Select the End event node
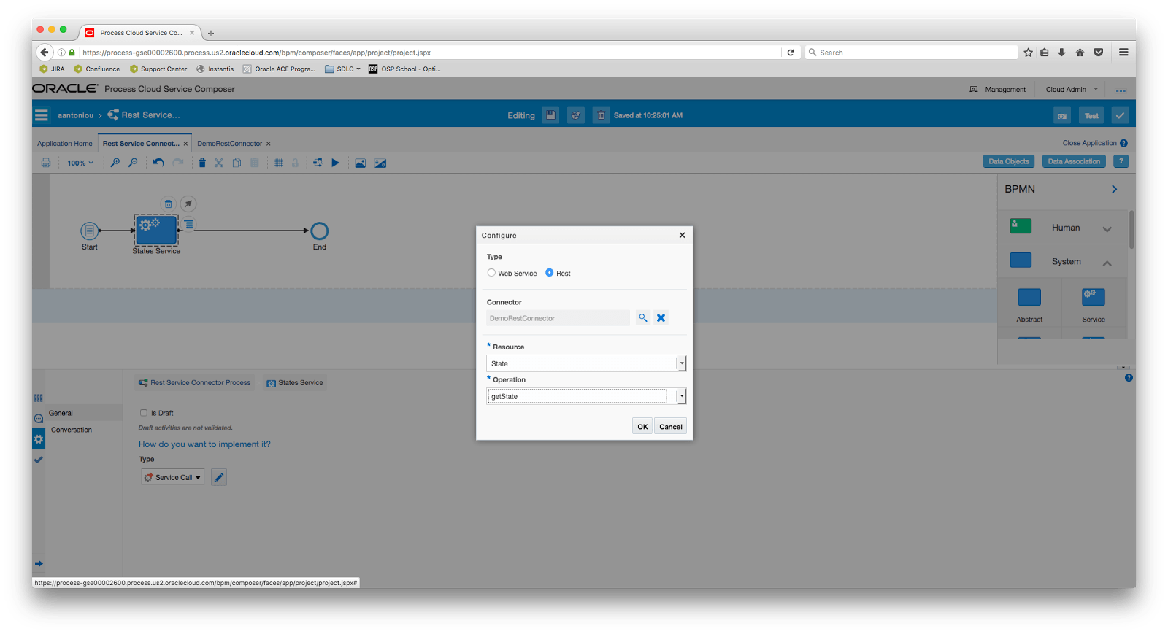Image resolution: width=1168 pixels, height=634 pixels. pyautogui.click(x=319, y=231)
